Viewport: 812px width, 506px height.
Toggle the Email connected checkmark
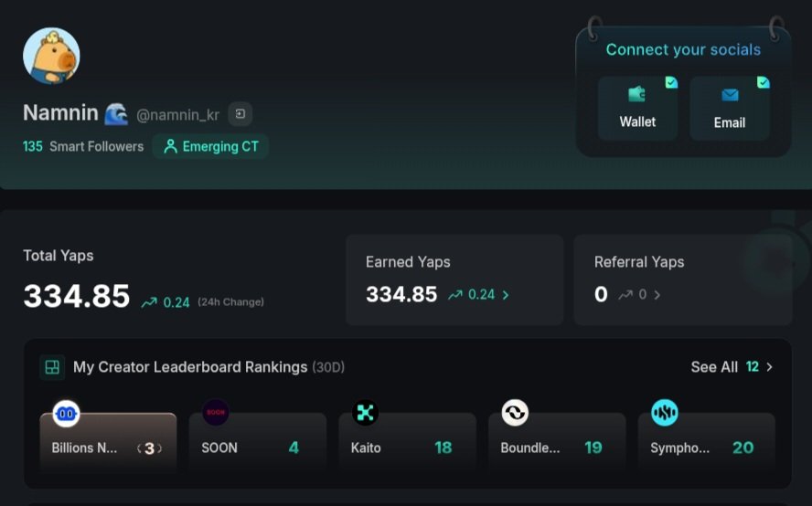click(764, 82)
